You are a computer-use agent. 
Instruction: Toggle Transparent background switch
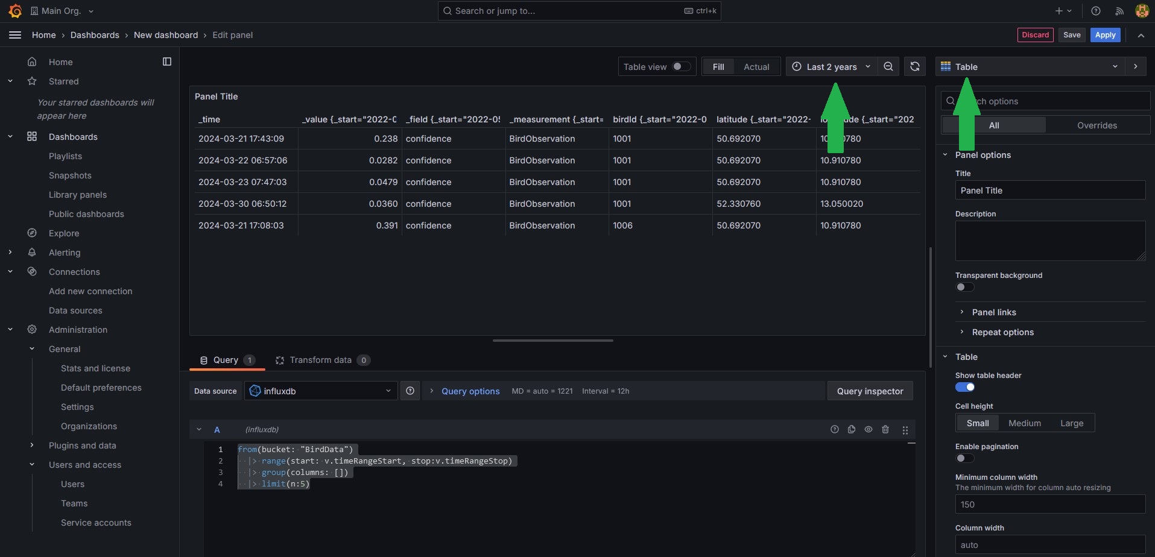tap(964, 287)
